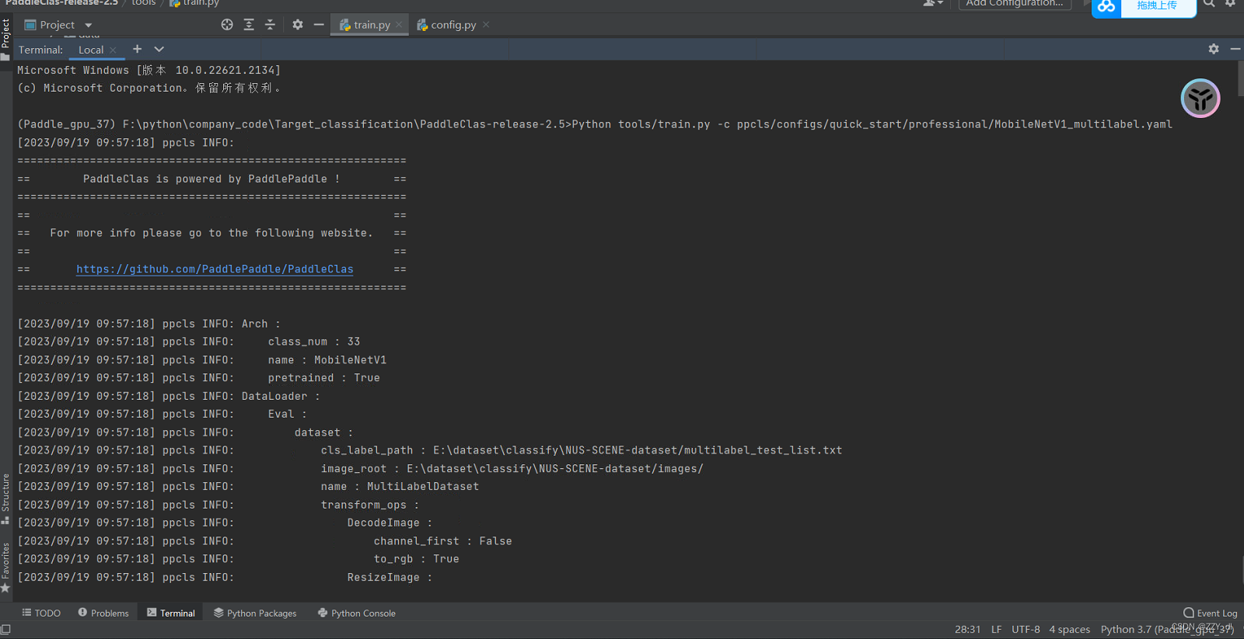Open the user account dropdown icon
Viewport: 1244px width, 639px height.
[x=932, y=4]
